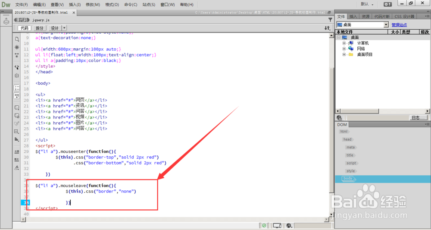Expand the 计算机 tree node
The height and width of the screenshot is (230, 431).
[x=344, y=43]
